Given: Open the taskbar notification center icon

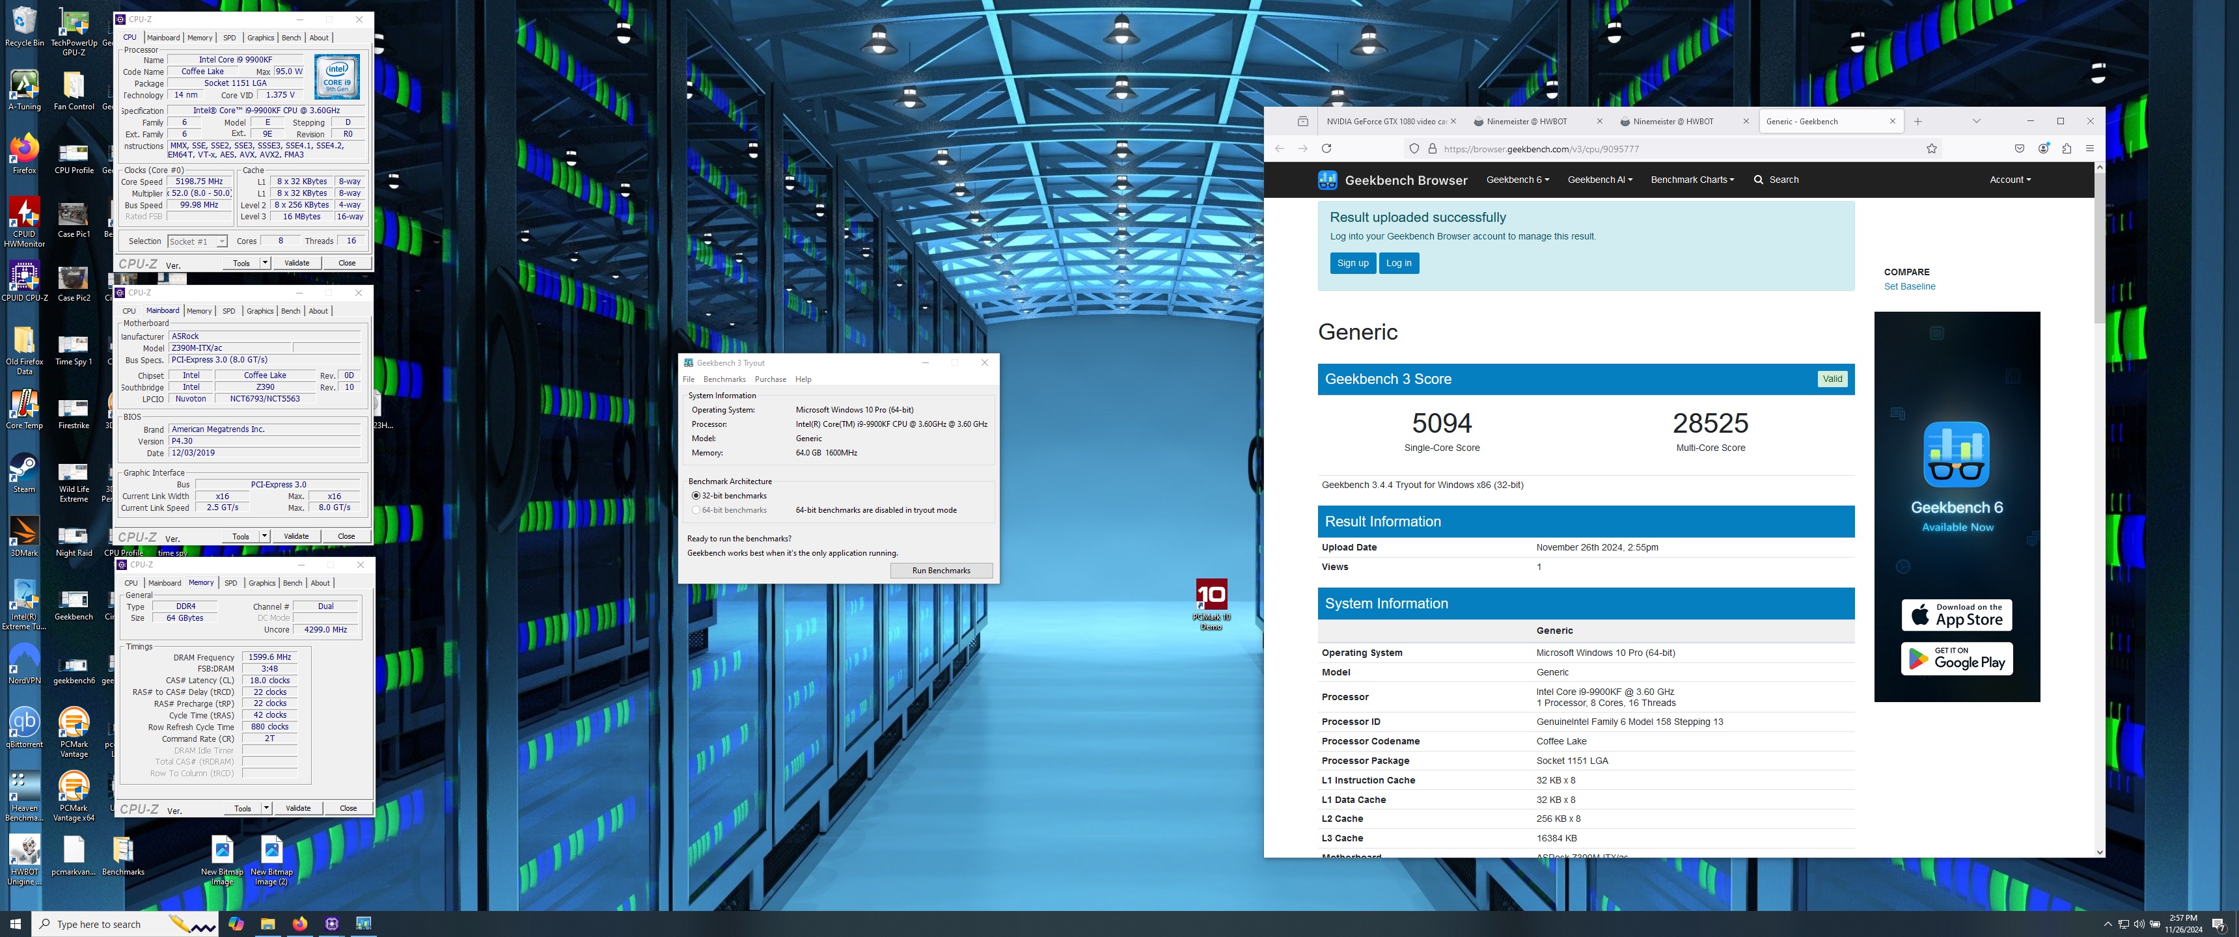Looking at the screenshot, I should pyautogui.click(x=2218, y=924).
